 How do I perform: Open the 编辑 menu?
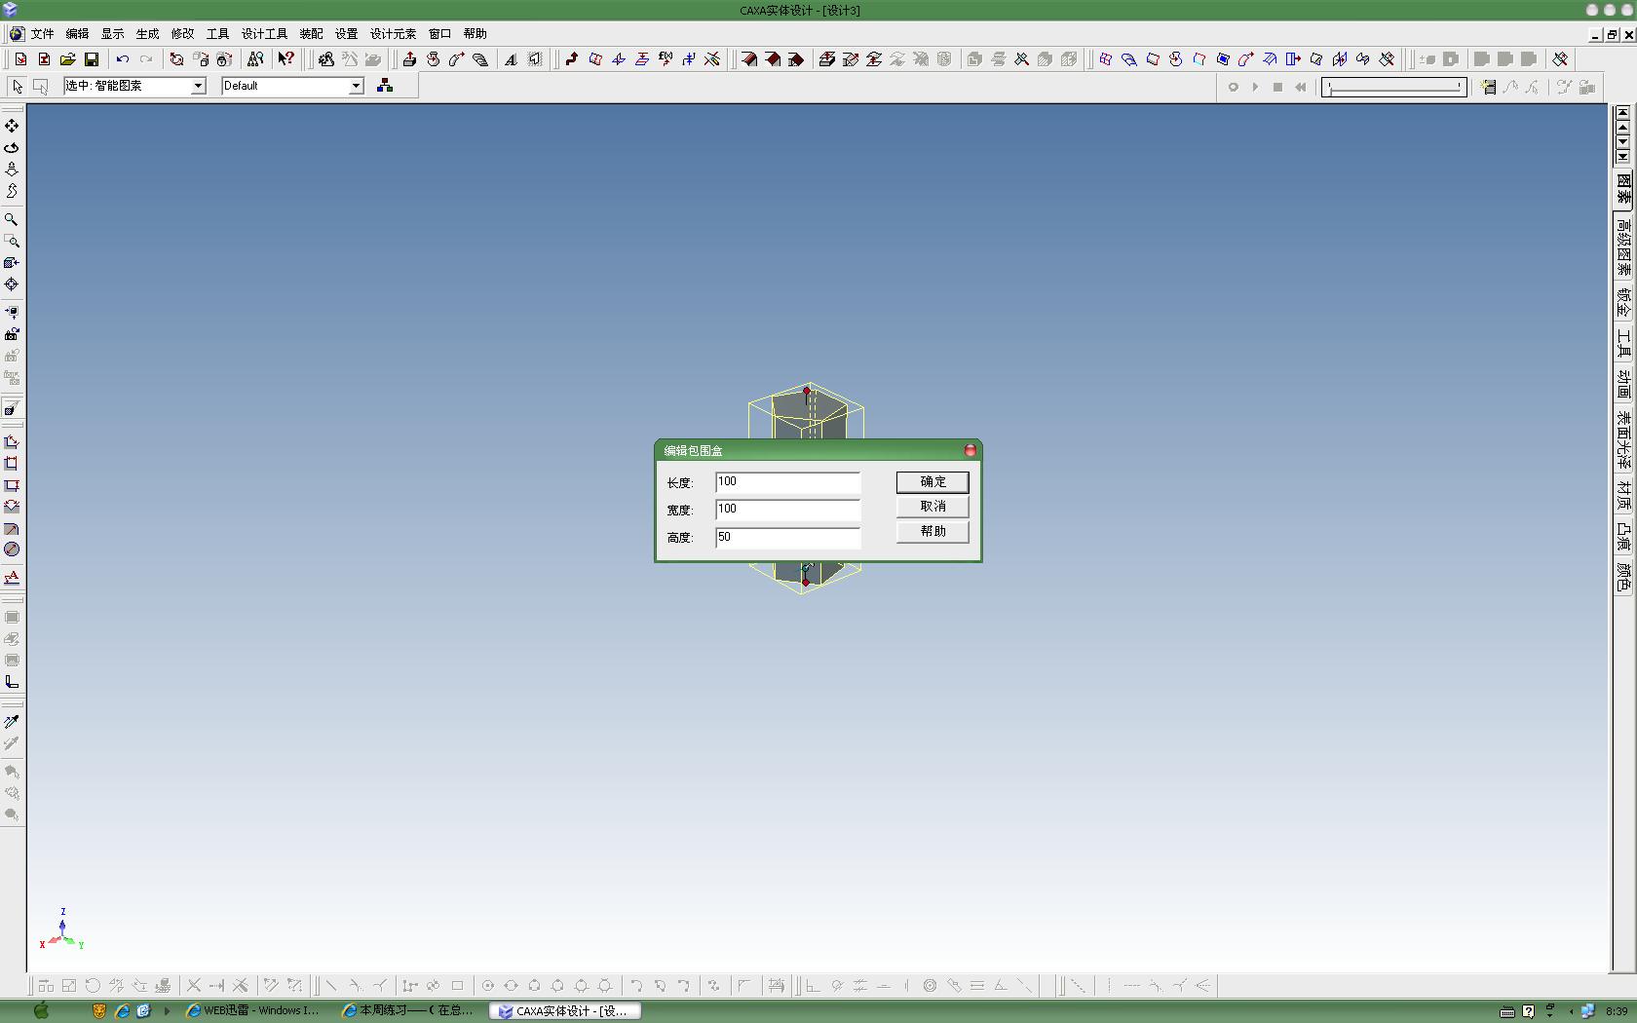(x=77, y=34)
